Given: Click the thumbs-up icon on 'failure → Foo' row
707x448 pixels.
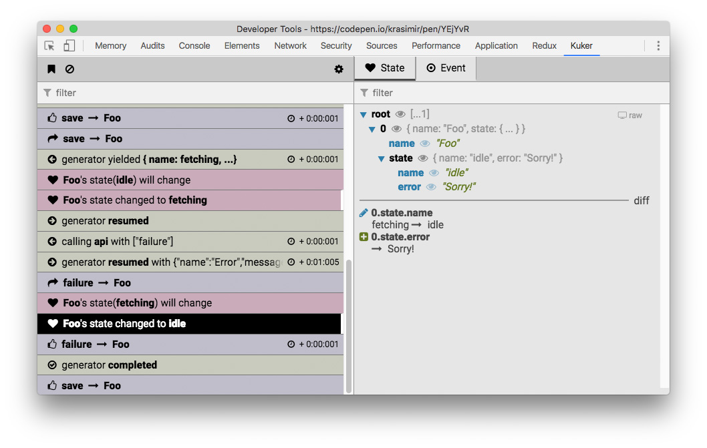Looking at the screenshot, I should [x=52, y=345].
